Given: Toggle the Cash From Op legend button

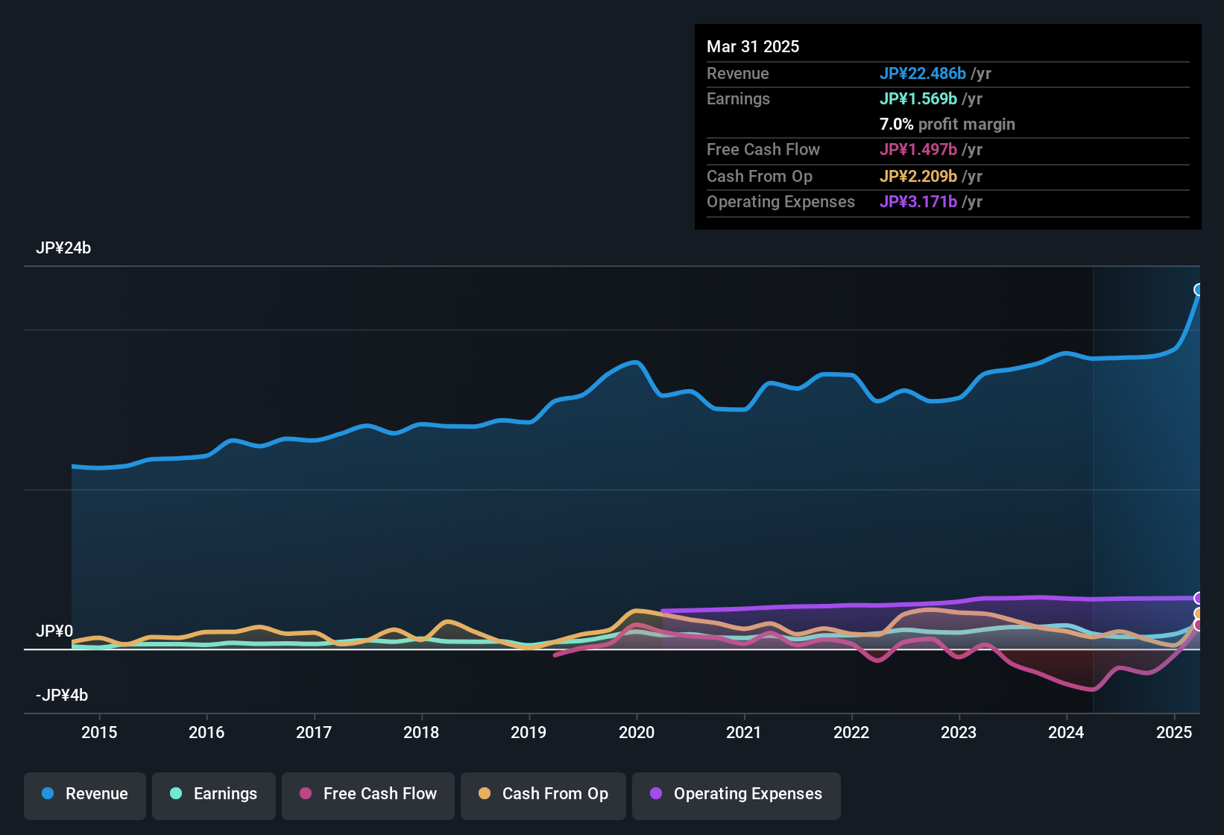Looking at the screenshot, I should click(x=543, y=795).
